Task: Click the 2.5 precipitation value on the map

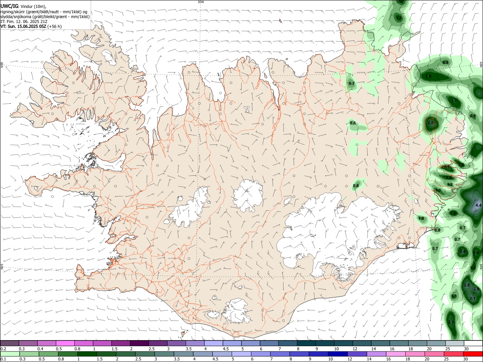Action: click(430, 123)
